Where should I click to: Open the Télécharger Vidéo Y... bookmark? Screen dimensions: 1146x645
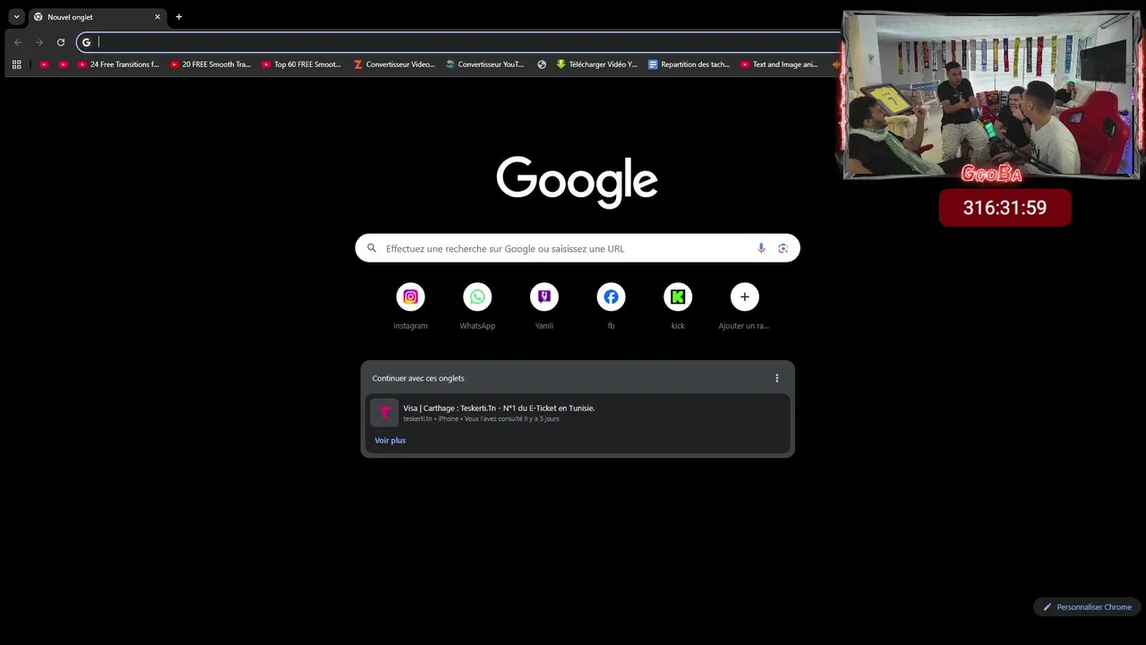coord(597,64)
